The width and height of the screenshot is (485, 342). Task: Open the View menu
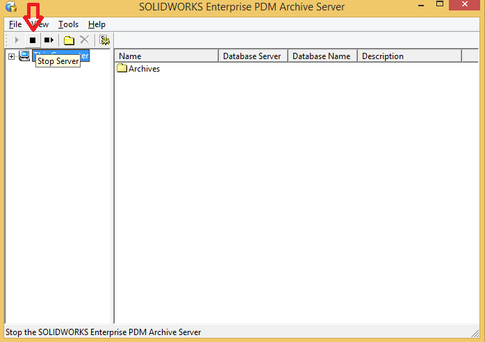tap(40, 24)
